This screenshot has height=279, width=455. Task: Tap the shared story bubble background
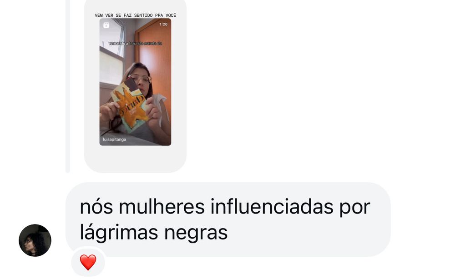coord(135,158)
